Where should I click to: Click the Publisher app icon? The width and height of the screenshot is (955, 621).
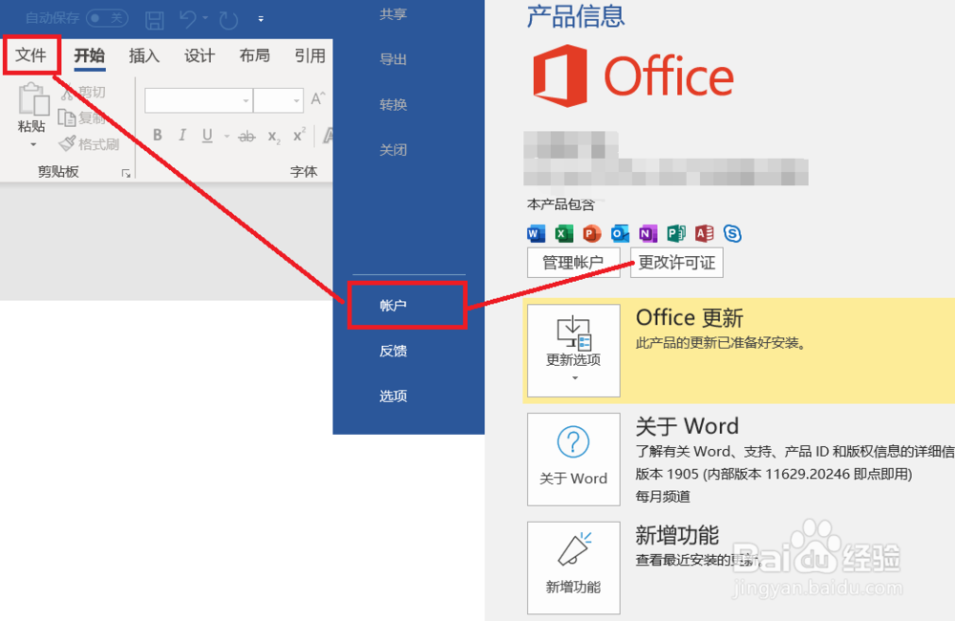pos(676,233)
